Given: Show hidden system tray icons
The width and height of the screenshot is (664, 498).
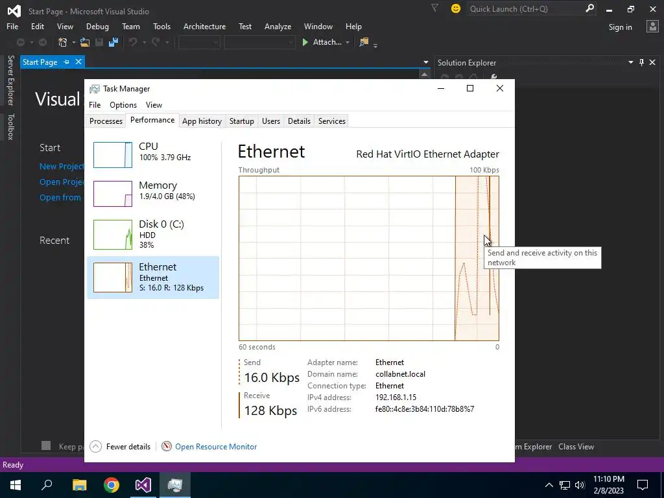Looking at the screenshot, I should pyautogui.click(x=549, y=485).
